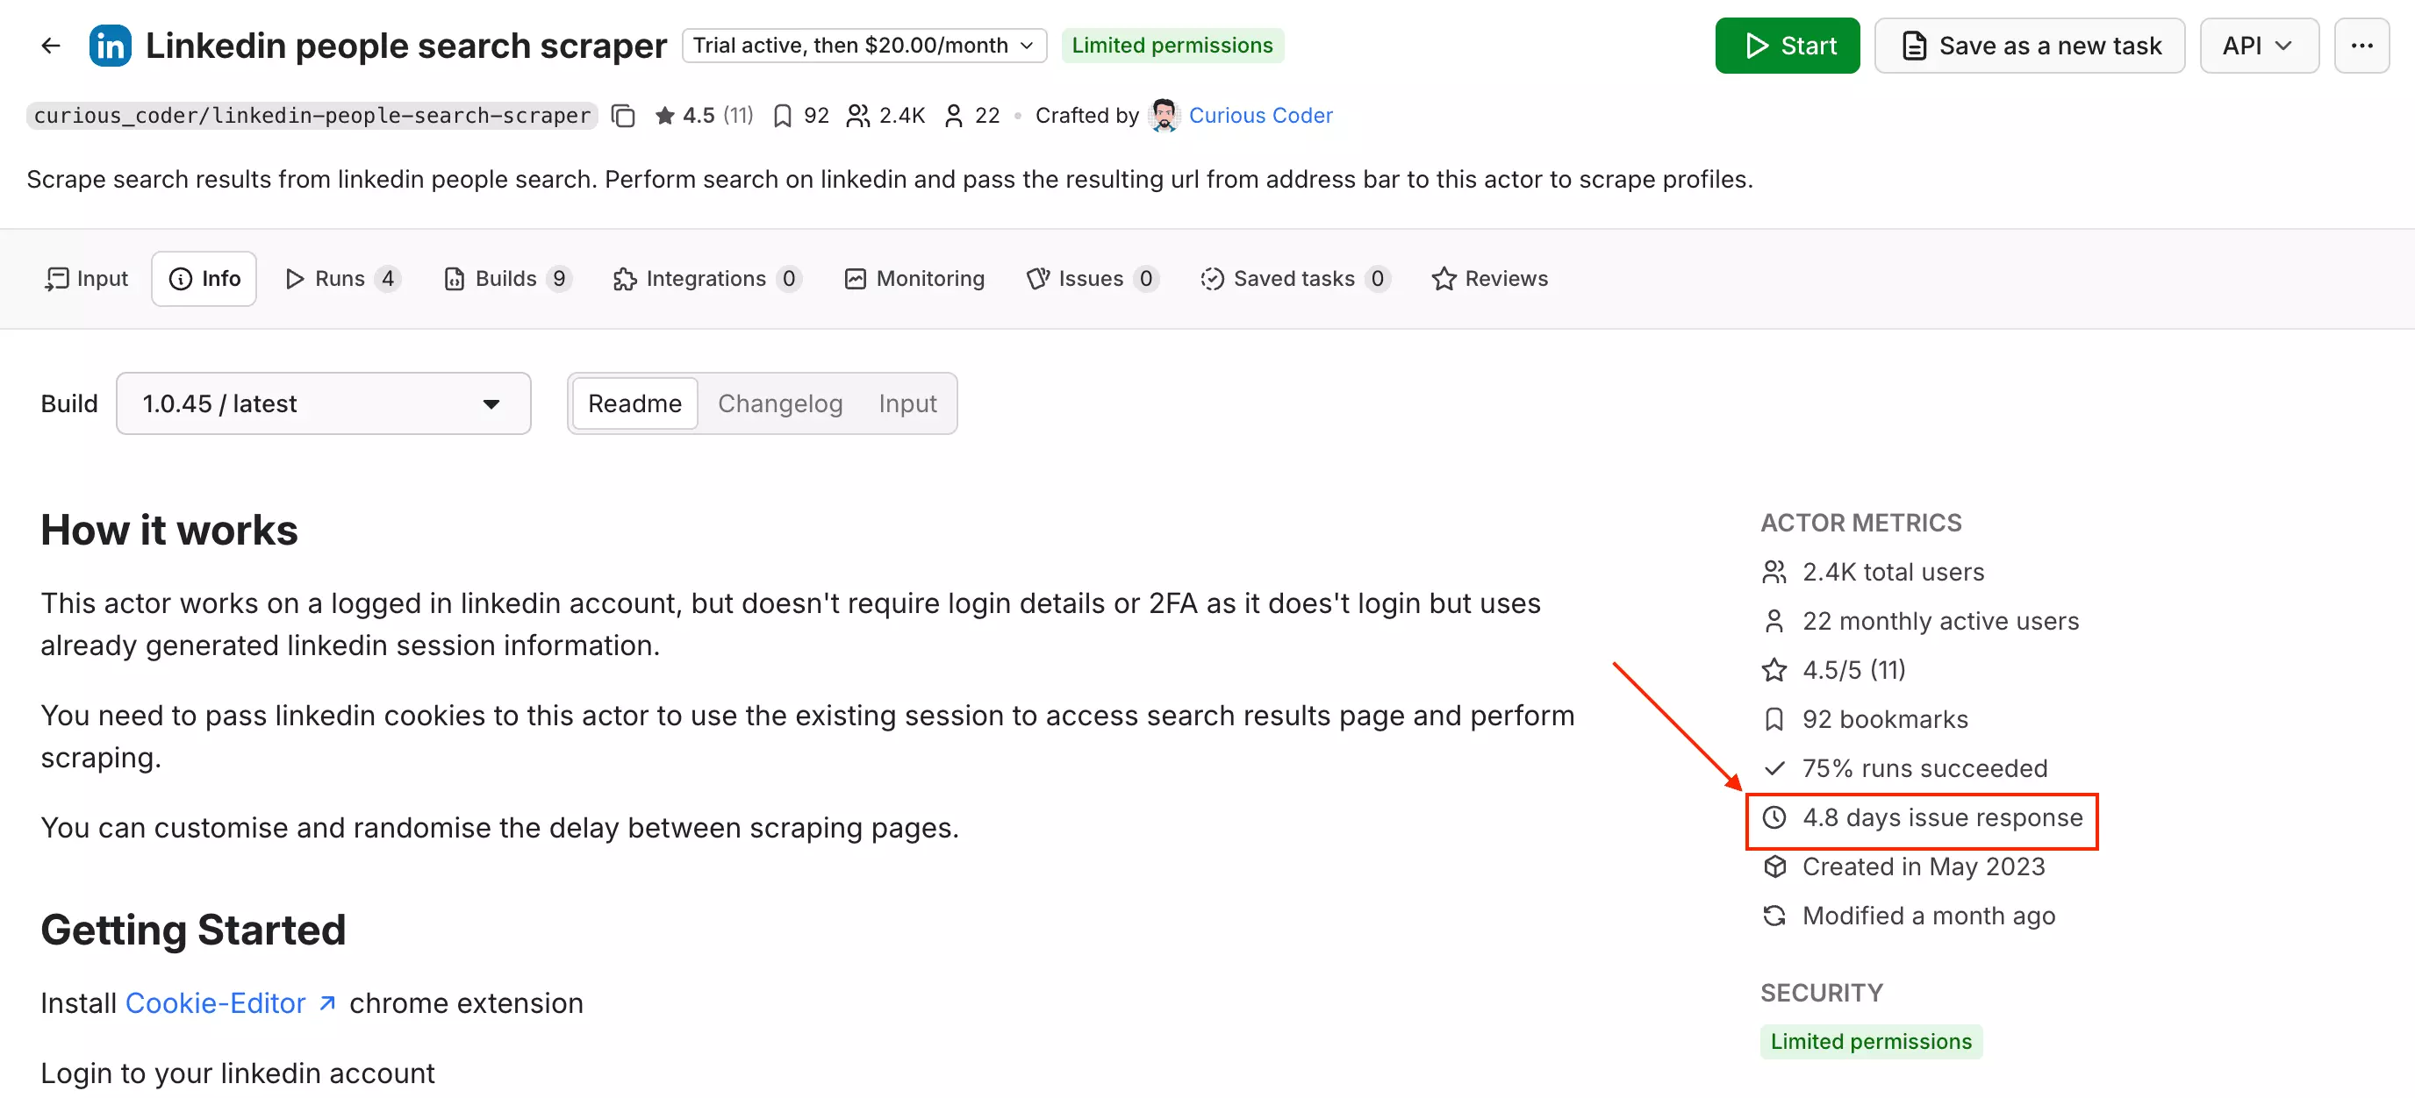This screenshot has width=2415, height=1098.
Task: Open the API dropdown menu
Action: pyautogui.click(x=2259, y=45)
